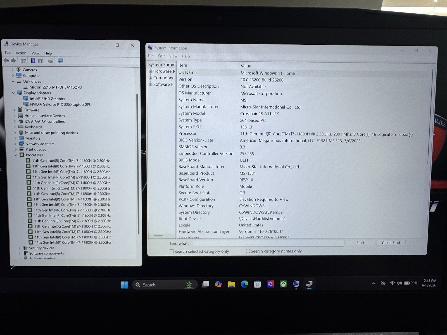Open the volume speaker tray icon

[399, 283]
